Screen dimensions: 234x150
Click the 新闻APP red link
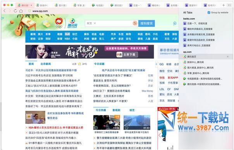(173, 78)
